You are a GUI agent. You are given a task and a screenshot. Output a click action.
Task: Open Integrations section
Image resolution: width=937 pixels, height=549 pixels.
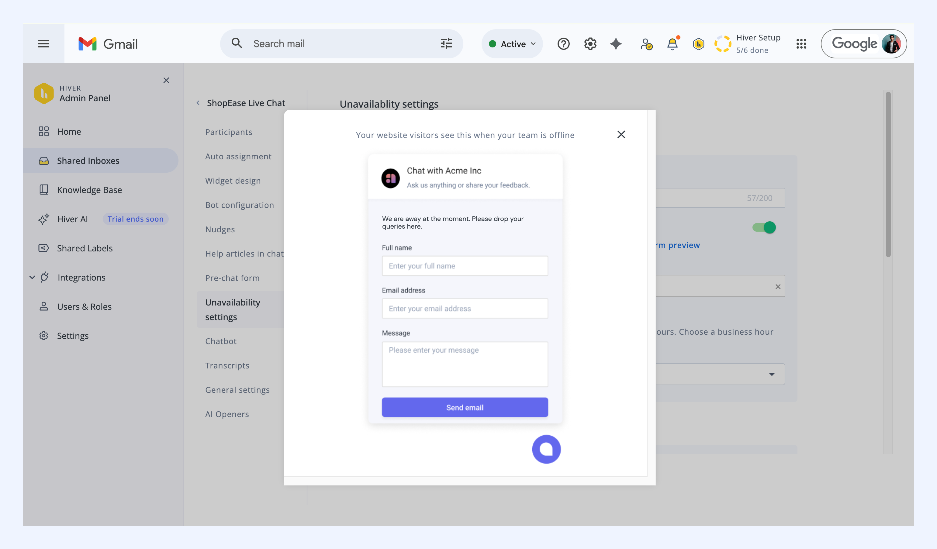click(81, 277)
